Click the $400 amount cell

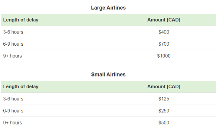pyautogui.click(x=164, y=32)
